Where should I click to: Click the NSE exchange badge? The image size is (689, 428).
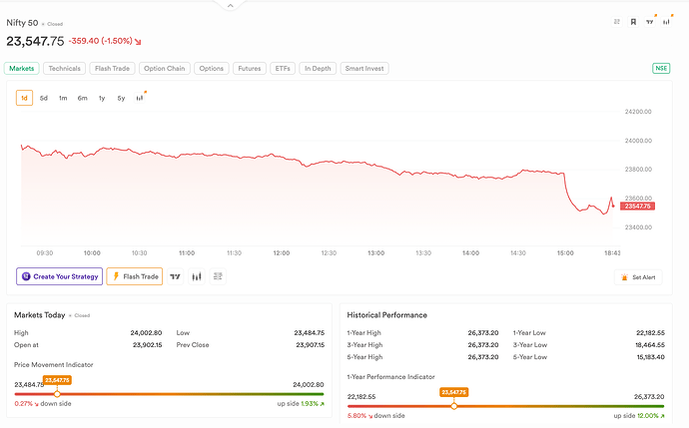pos(661,68)
